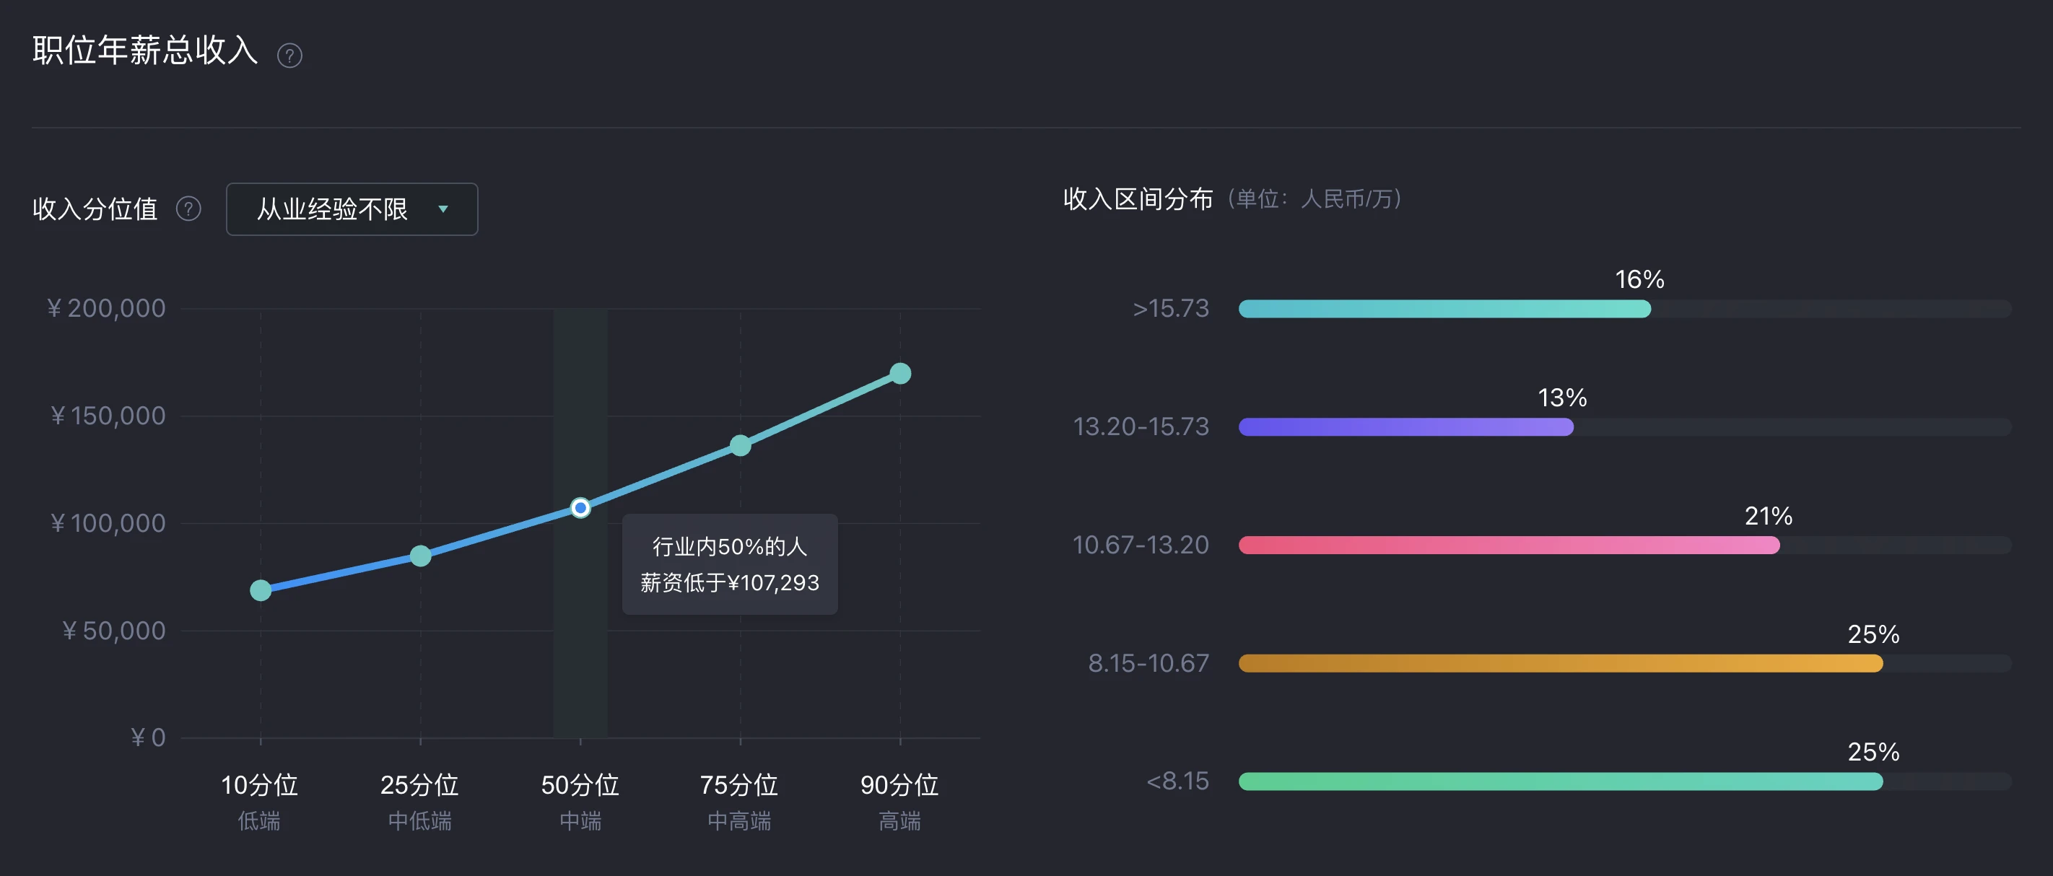Click the purple 13.20-15.73 income bar
This screenshot has height=876, width=2053.
point(1406,427)
